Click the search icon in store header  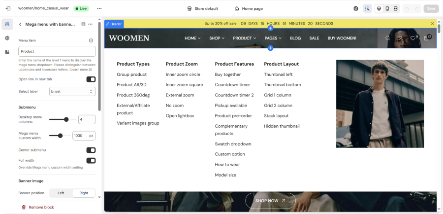pos(388,38)
